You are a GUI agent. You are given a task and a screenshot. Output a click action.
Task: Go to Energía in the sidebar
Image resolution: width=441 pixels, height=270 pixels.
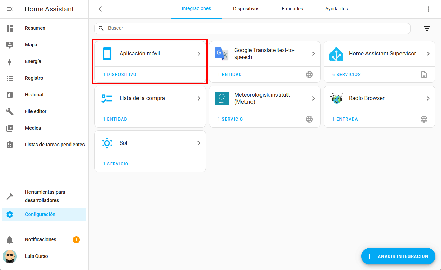(x=33, y=62)
